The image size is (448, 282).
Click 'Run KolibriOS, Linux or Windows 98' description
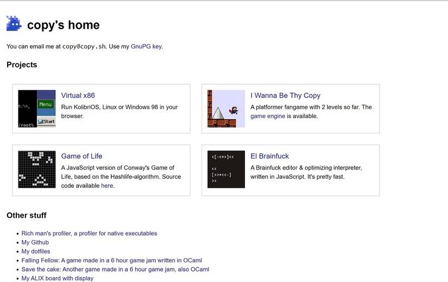point(119,111)
